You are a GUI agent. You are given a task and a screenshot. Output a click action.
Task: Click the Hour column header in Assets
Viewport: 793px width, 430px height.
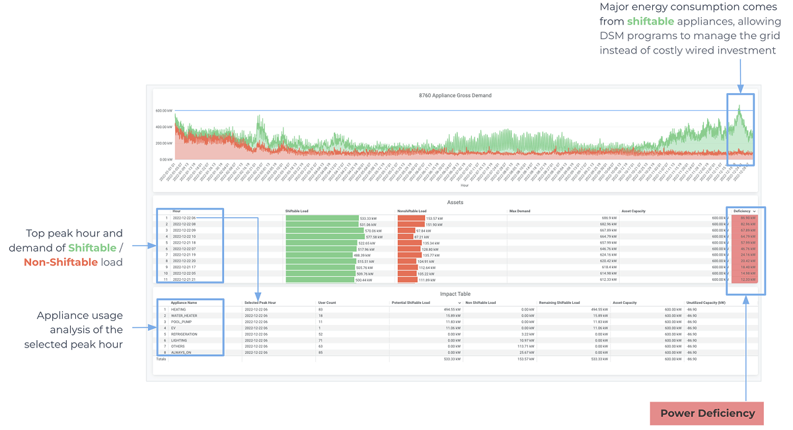176,211
